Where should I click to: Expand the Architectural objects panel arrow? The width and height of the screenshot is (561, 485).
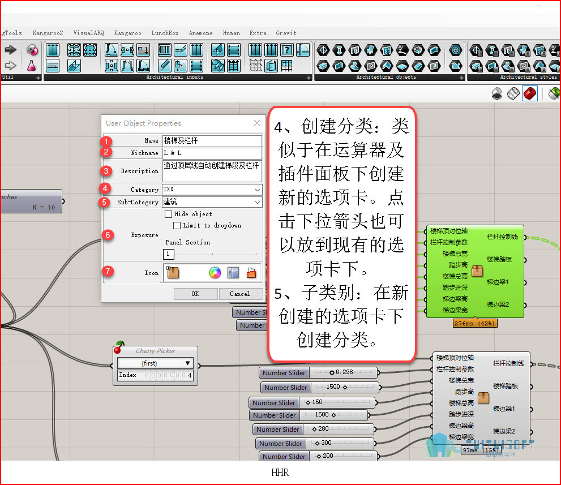pos(461,78)
